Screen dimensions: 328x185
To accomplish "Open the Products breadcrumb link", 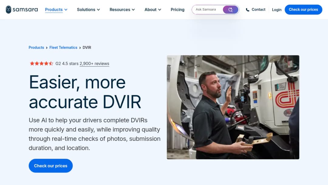I will (x=36, y=47).
